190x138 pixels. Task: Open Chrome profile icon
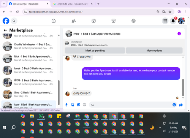(179, 12)
